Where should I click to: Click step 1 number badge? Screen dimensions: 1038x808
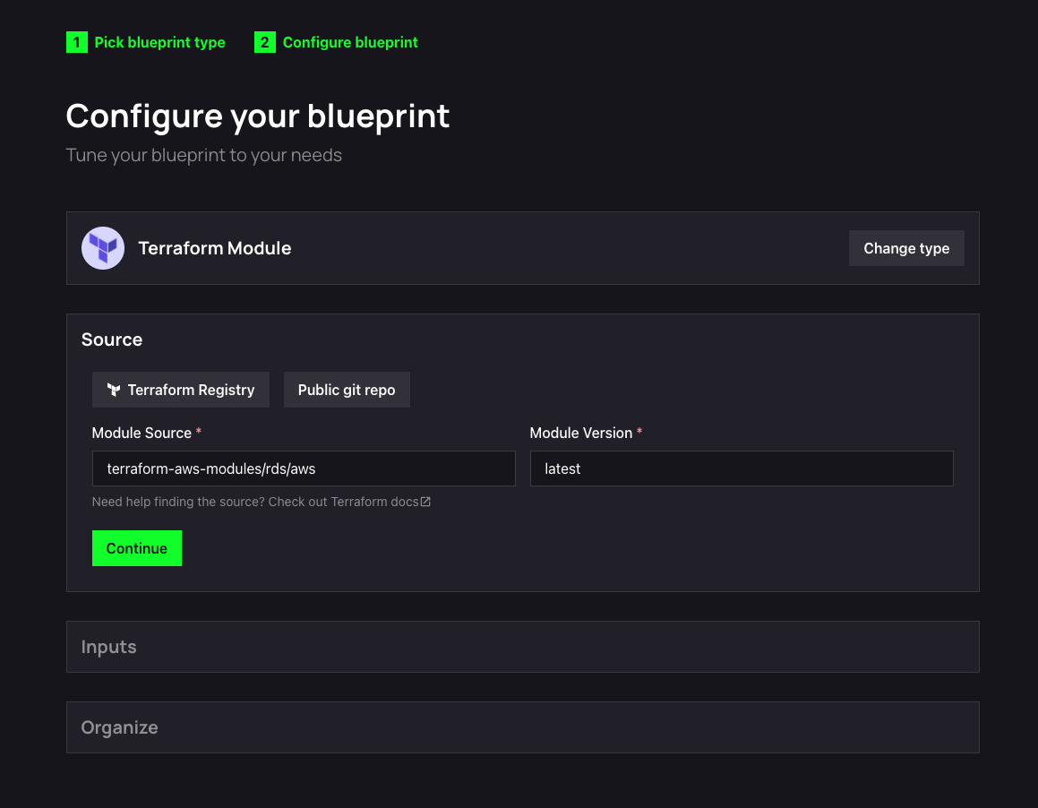pos(77,42)
